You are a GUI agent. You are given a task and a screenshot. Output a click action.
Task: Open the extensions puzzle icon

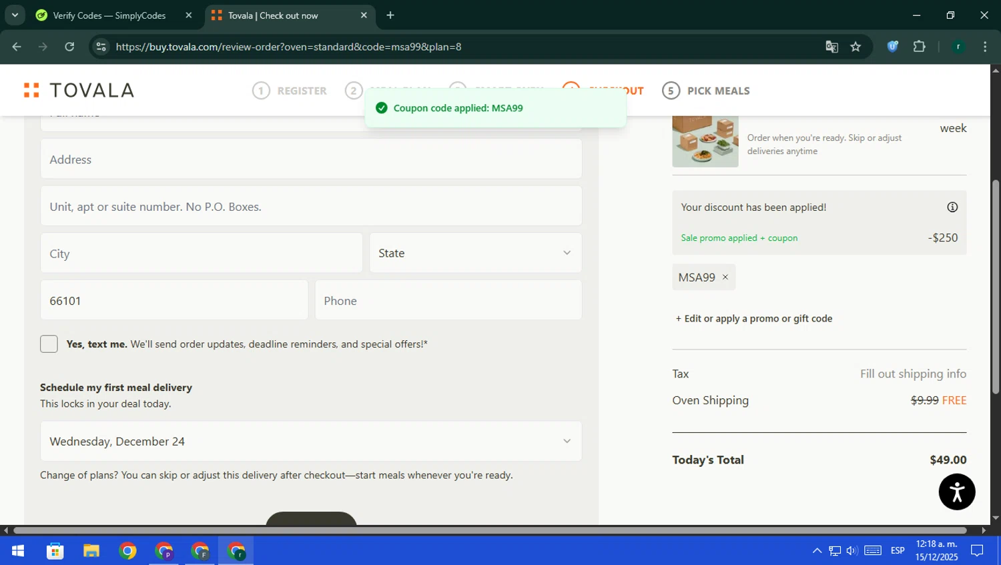[919, 47]
